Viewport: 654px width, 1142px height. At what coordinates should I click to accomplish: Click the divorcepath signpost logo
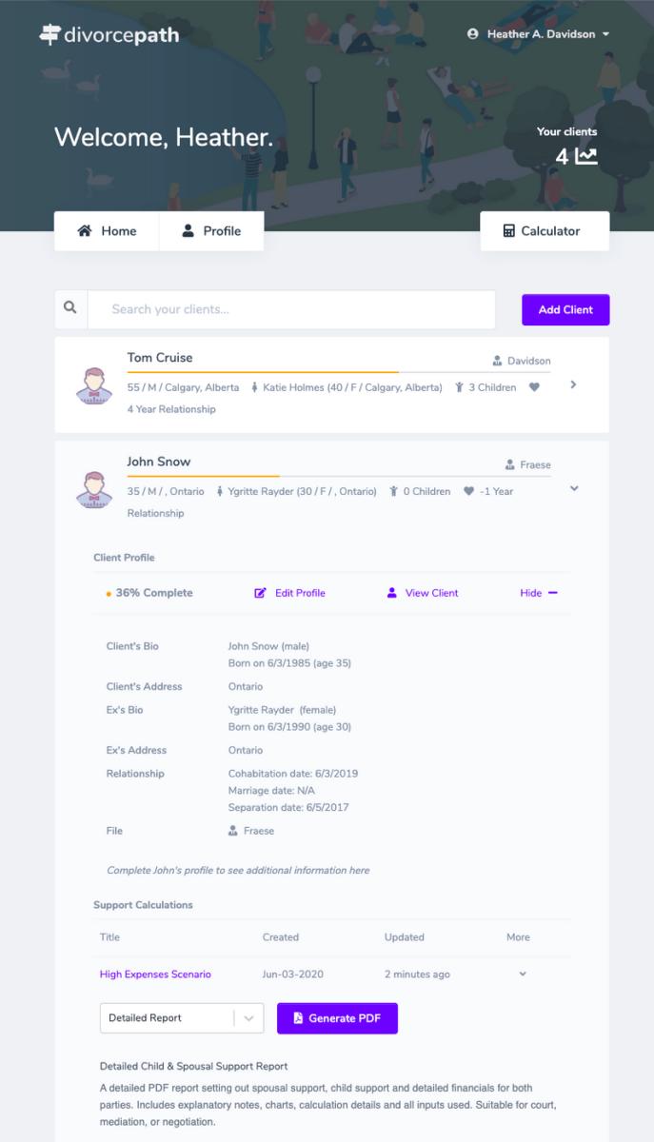[50, 35]
